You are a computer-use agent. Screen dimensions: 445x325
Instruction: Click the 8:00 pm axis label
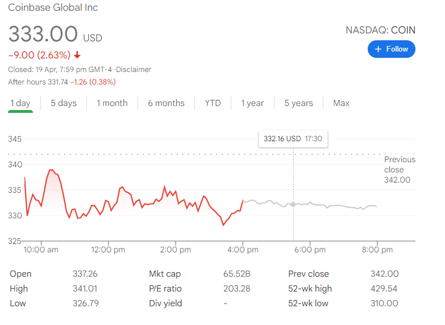[377, 250]
